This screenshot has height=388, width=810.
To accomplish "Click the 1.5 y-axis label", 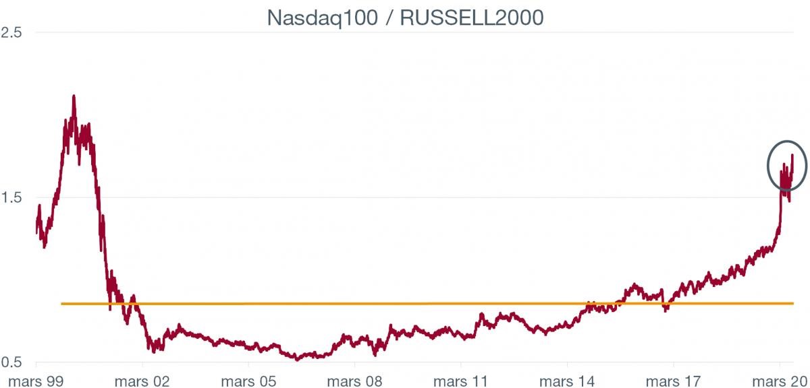I will (12, 197).
